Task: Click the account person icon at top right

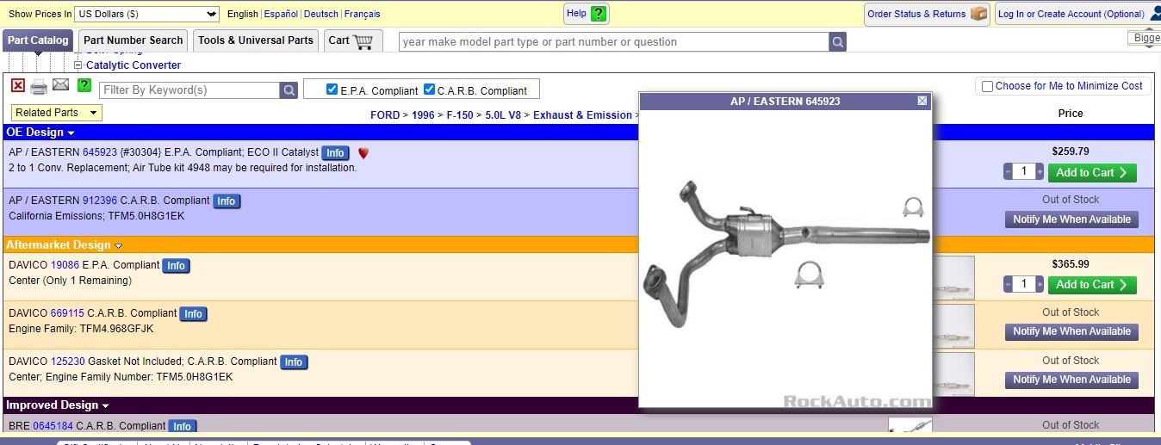Action: (1156, 13)
